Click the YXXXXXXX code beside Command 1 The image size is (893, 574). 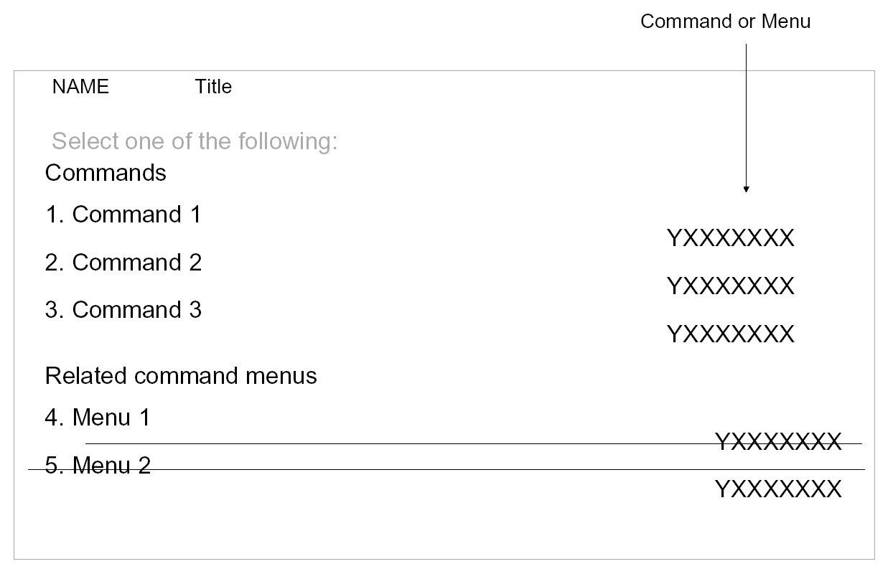point(731,238)
